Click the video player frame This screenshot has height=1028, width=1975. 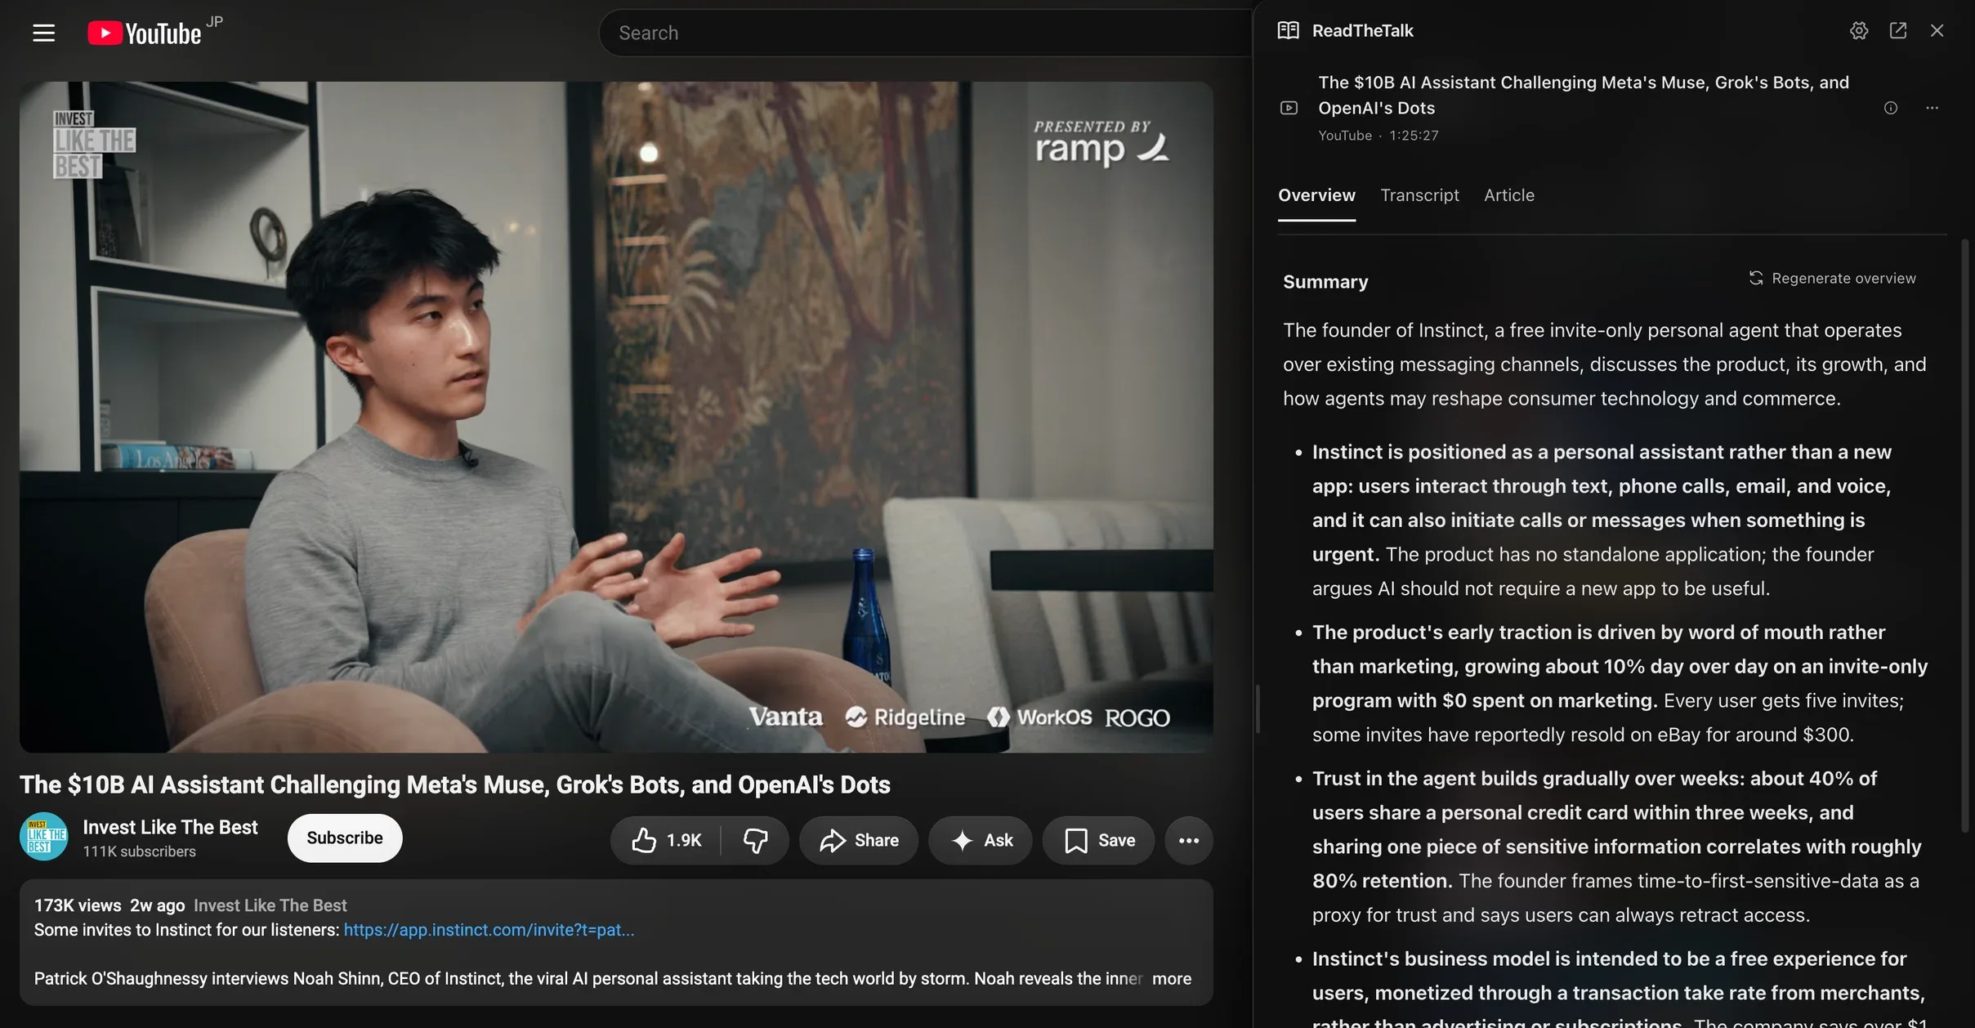[x=616, y=417]
